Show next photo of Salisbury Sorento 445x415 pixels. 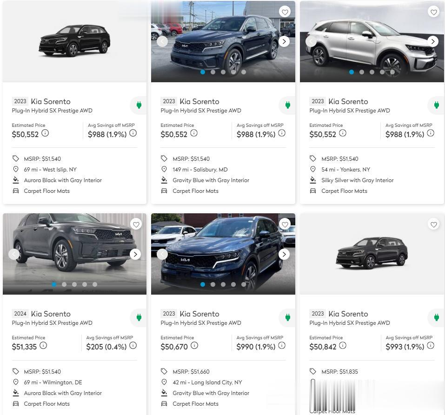point(284,41)
